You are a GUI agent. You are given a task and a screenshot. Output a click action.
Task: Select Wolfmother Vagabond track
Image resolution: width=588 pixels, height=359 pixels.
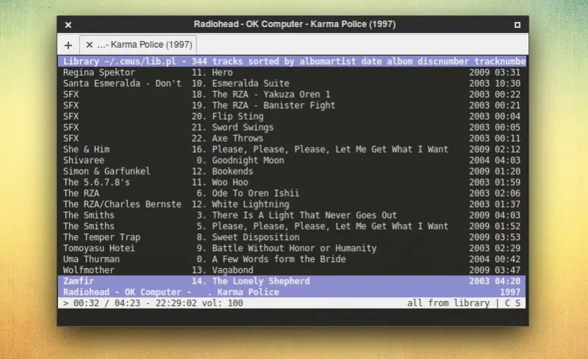pos(292,270)
